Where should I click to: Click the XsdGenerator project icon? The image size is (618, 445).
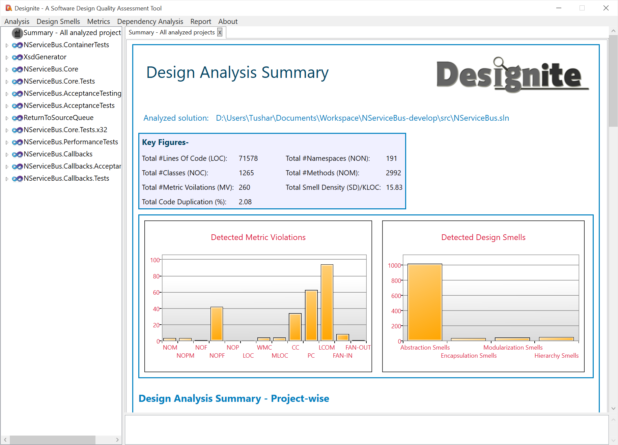tap(17, 57)
